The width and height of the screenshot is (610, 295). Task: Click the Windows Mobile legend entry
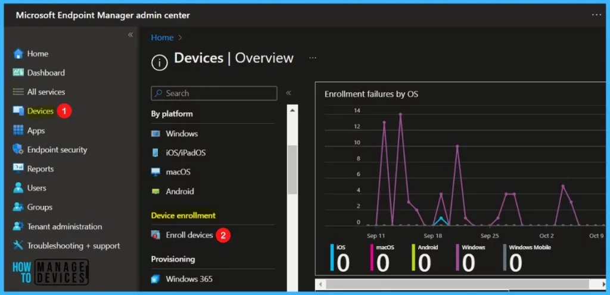tap(527, 258)
